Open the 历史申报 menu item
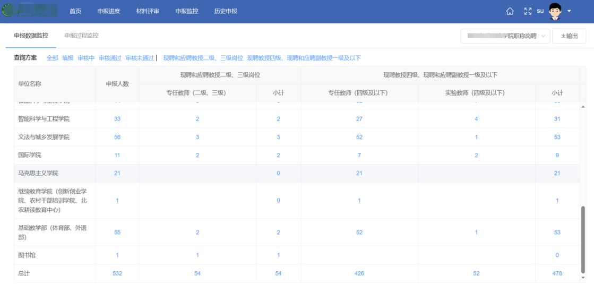This screenshot has width=594, height=284. point(226,11)
